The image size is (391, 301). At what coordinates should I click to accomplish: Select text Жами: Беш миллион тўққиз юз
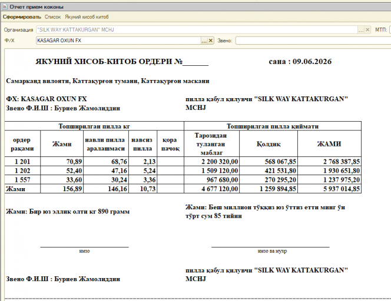pyautogui.click(x=266, y=212)
